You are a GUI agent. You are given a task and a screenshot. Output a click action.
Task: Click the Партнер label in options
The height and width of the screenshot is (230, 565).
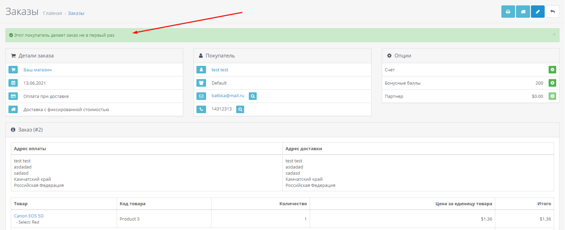pos(394,96)
